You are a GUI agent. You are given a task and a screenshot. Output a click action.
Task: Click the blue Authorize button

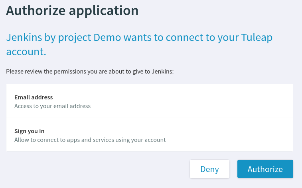click(x=265, y=169)
